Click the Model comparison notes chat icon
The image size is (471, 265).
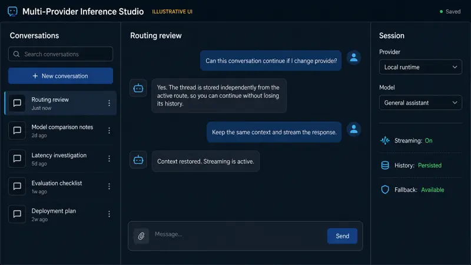pyautogui.click(x=17, y=130)
